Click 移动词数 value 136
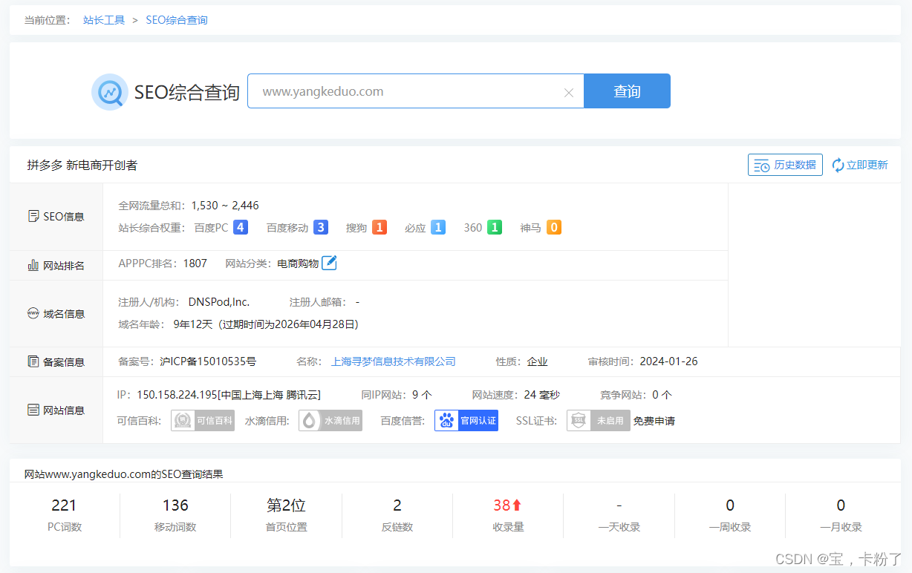Viewport: 912px width, 573px height. 175,505
